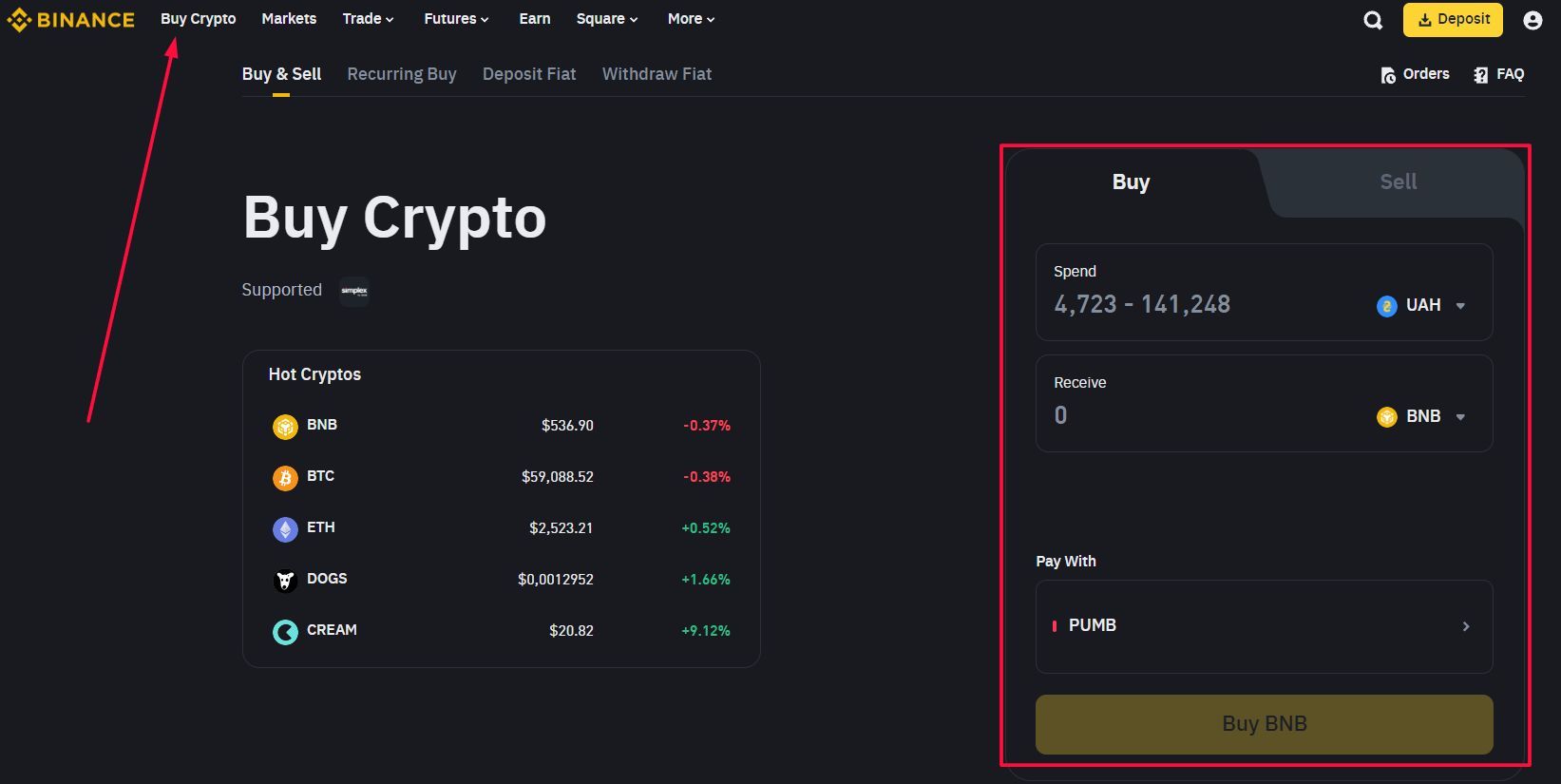Open FAQ link

click(x=1498, y=74)
